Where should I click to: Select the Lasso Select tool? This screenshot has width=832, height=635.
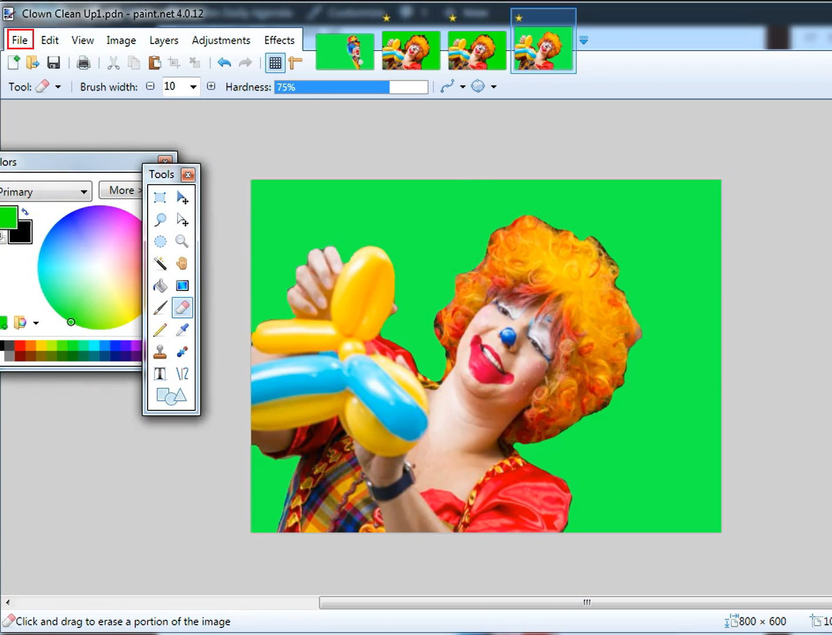coord(159,219)
